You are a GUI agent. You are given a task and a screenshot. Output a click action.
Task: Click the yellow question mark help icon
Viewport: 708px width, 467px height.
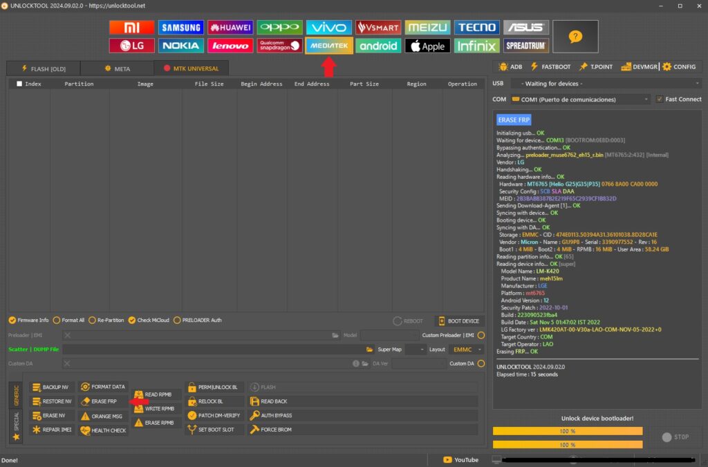coord(575,37)
